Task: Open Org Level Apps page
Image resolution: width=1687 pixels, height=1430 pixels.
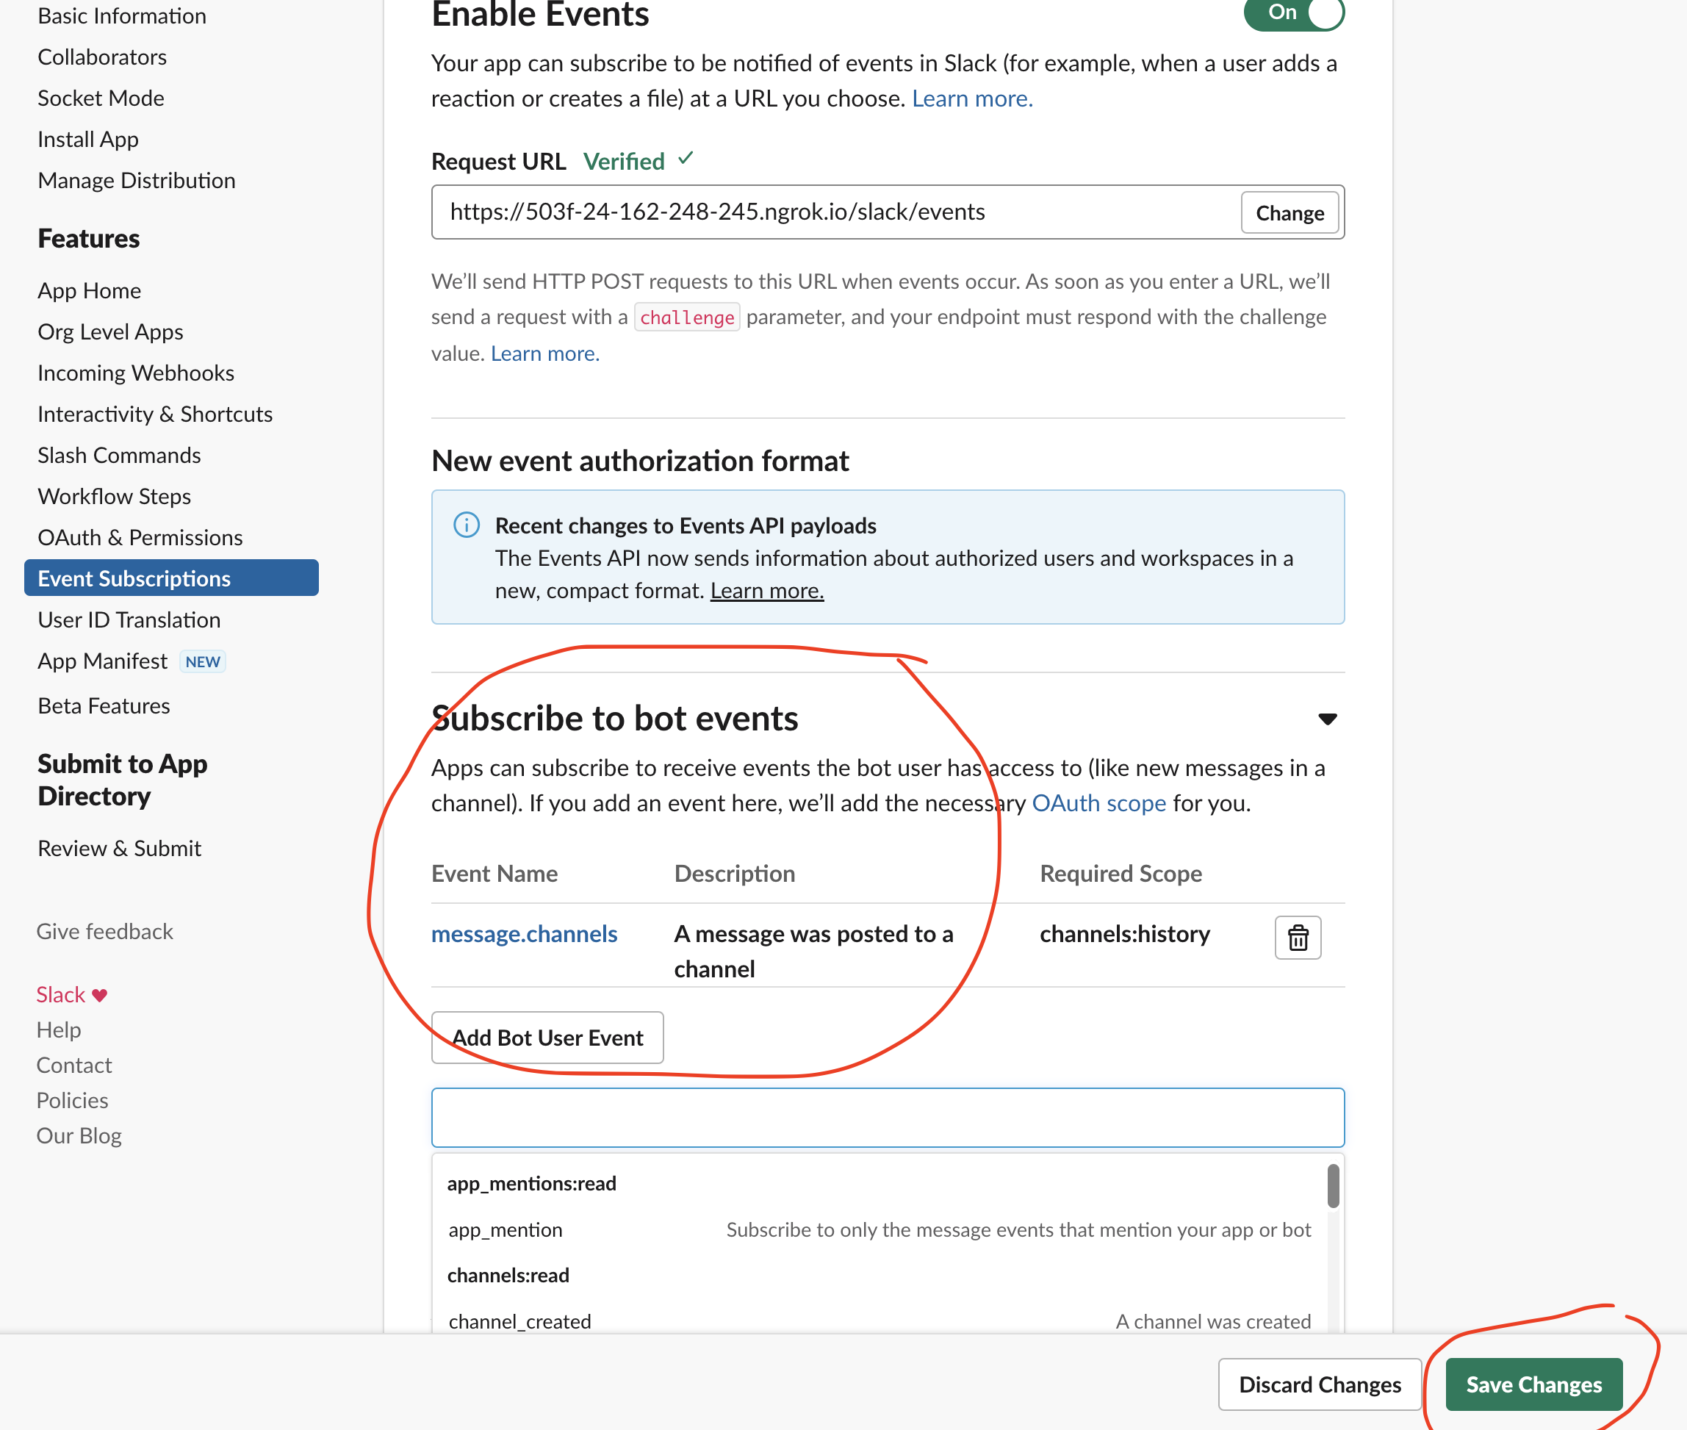Action: 110,331
